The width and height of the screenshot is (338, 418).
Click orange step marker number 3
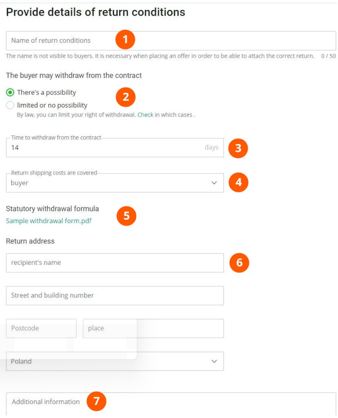click(x=238, y=148)
